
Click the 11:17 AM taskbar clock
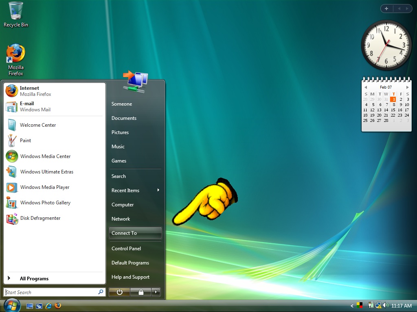pyautogui.click(x=402, y=306)
